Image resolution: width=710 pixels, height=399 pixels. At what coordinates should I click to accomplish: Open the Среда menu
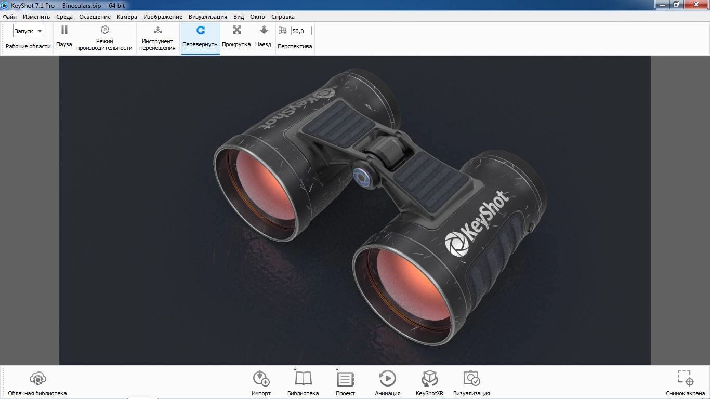tap(64, 17)
